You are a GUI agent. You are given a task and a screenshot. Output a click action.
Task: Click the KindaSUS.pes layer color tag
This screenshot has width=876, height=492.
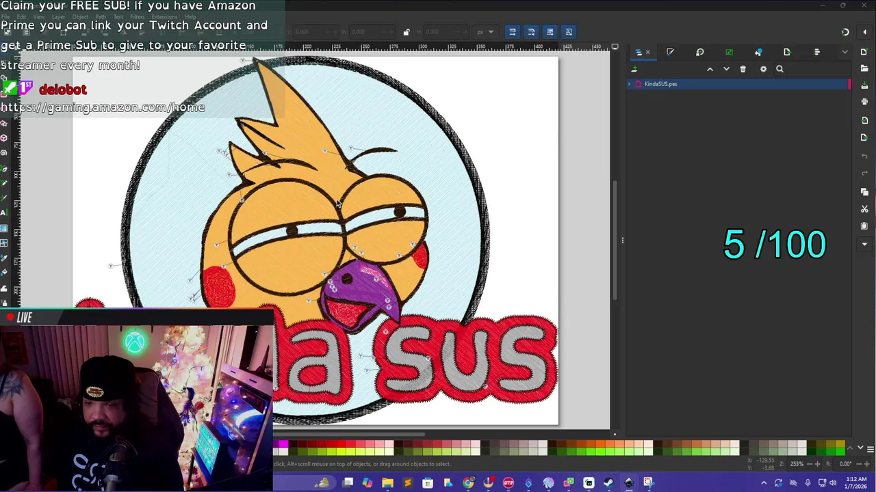click(849, 84)
